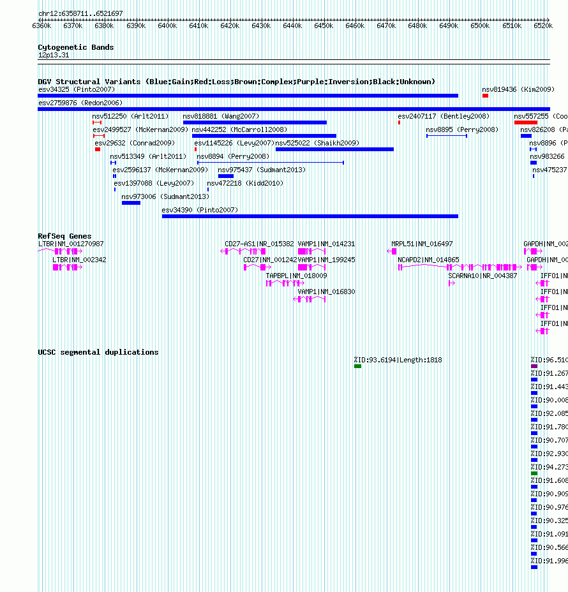Click the VAMP1|NM_016830 gene label

[326, 292]
